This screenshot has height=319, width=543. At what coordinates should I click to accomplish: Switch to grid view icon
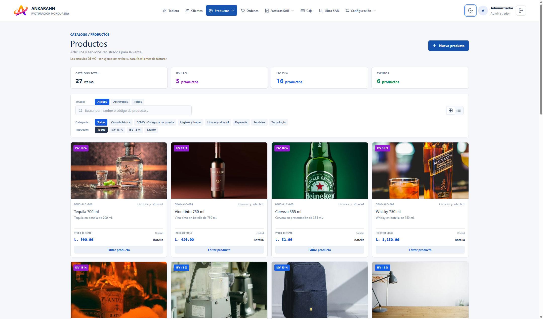pyautogui.click(x=450, y=111)
